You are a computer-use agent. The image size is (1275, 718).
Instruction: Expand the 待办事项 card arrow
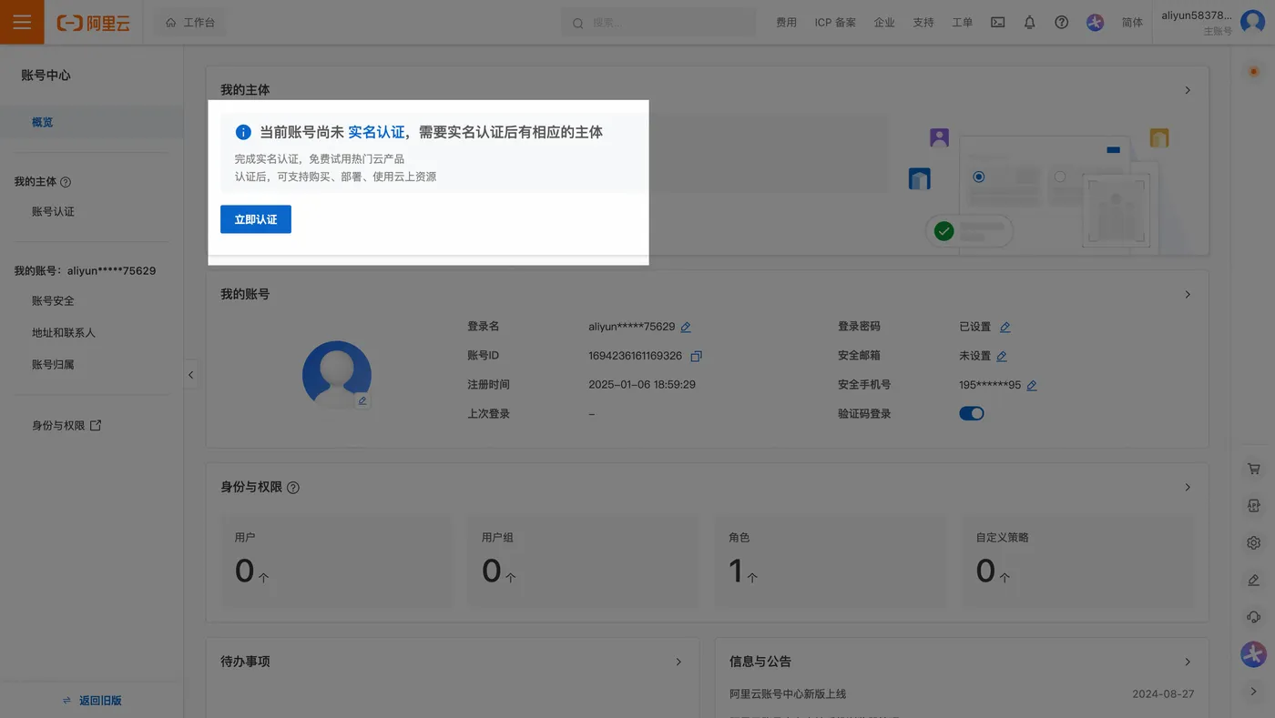pos(678,662)
